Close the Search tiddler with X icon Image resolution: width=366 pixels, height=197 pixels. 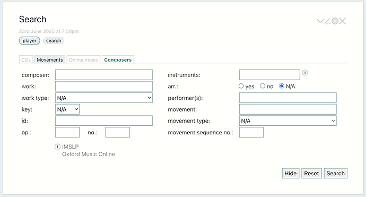point(343,21)
